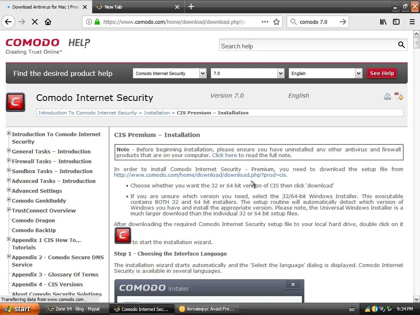The height and width of the screenshot is (315, 420).
Task: Submit the comodo 7.0 search arrow
Action: [x=342, y=22]
